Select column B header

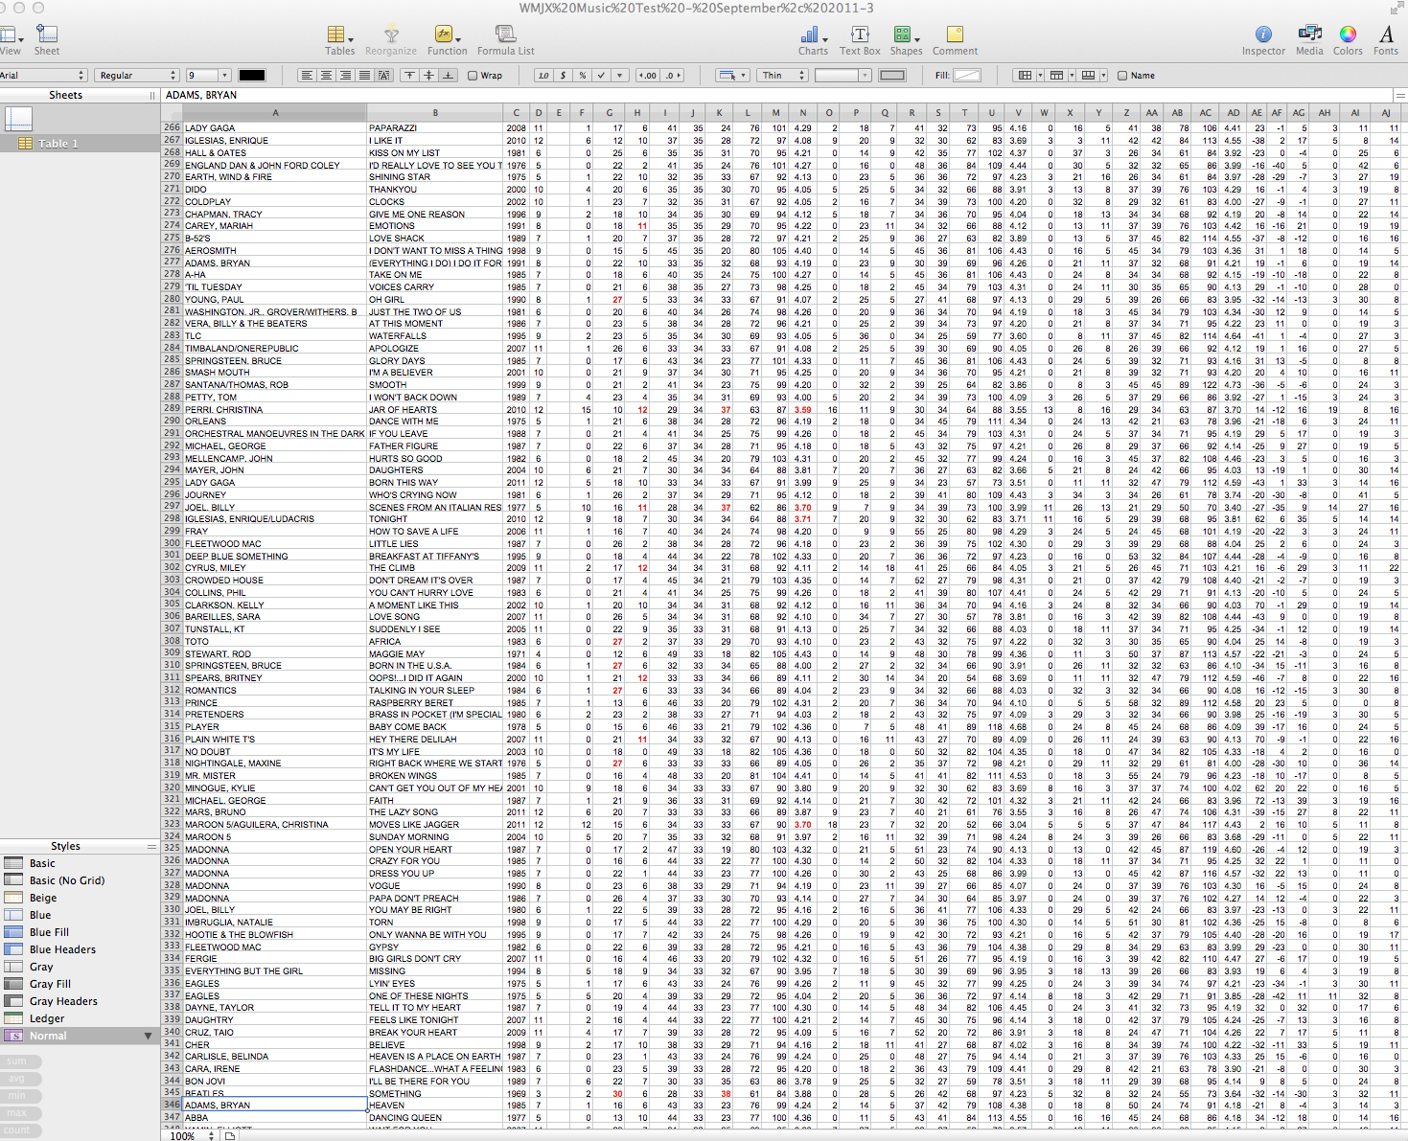(x=435, y=113)
